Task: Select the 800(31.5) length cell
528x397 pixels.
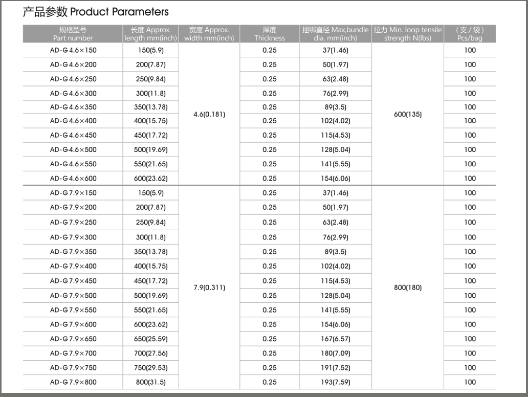Action: [x=150, y=382]
